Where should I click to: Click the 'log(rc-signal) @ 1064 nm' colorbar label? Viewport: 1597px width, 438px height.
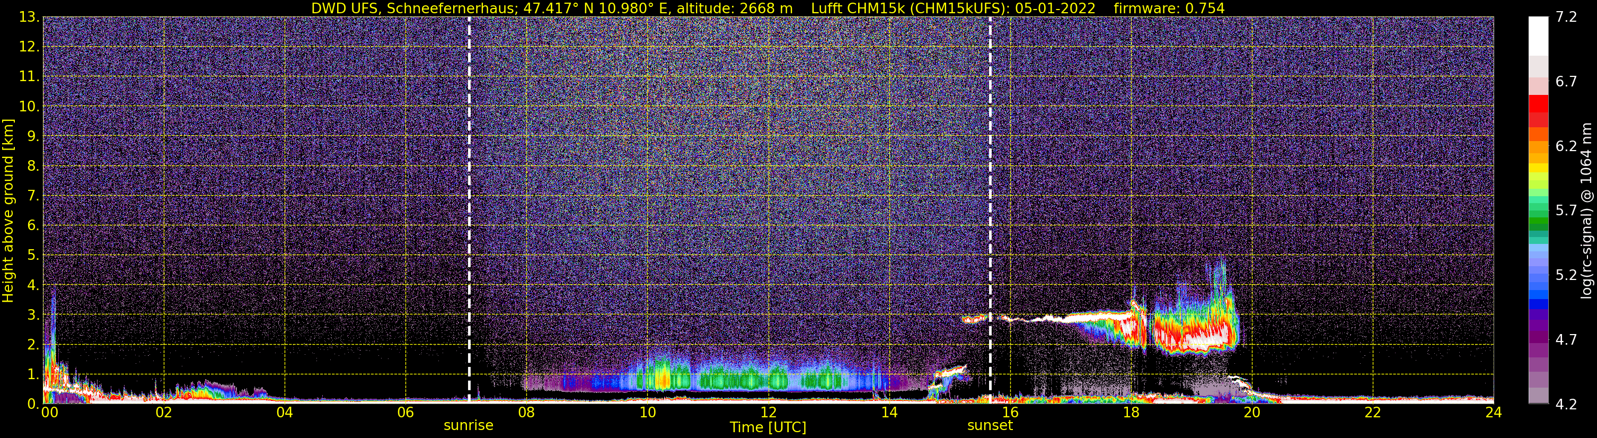coord(1587,211)
